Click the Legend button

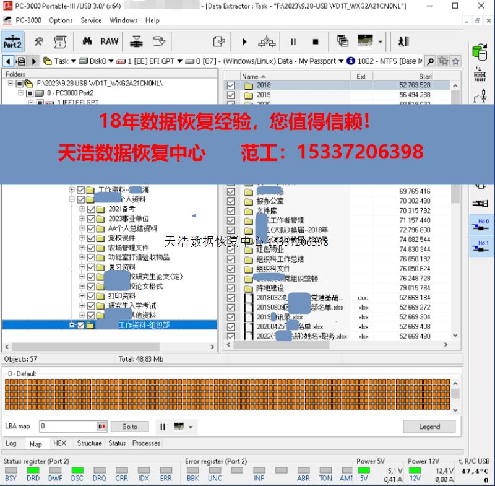(x=429, y=427)
